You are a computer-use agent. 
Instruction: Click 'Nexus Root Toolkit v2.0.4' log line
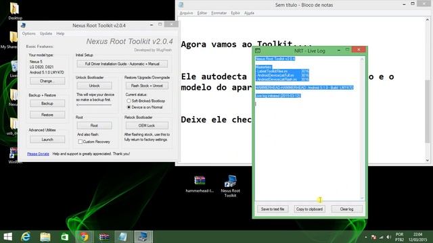pos(275,59)
